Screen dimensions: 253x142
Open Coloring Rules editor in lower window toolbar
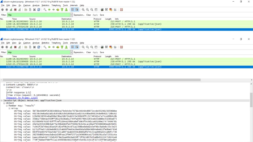(111, 47)
